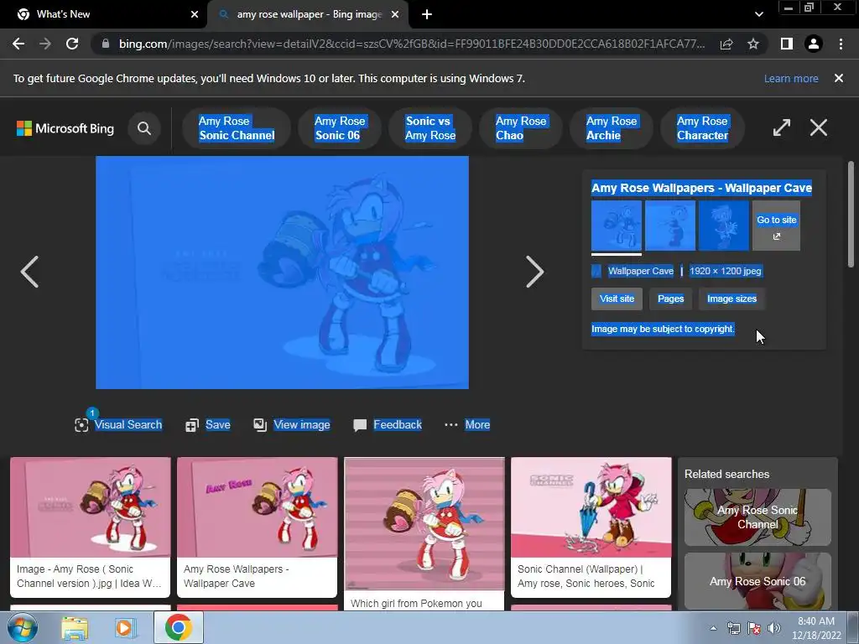859x644 pixels.
Task: Select the amy rose wallpaper Bing tab
Action: 309,14
